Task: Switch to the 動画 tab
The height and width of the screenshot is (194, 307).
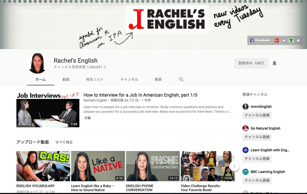Action: (x=66, y=79)
